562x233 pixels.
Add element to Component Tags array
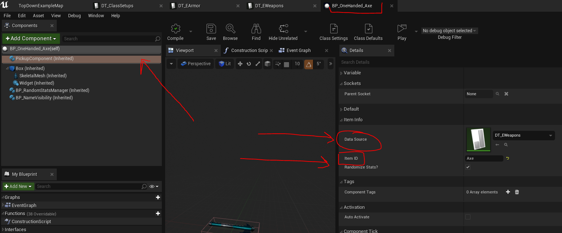click(508, 192)
